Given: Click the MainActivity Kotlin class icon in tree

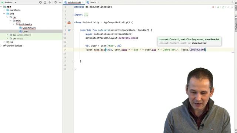Looking at the screenshot, I should point(21,28).
